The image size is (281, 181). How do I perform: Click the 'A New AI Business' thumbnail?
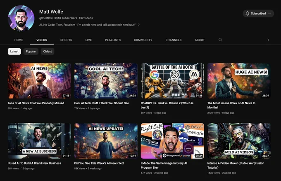pyautogui.click(x=39, y=141)
